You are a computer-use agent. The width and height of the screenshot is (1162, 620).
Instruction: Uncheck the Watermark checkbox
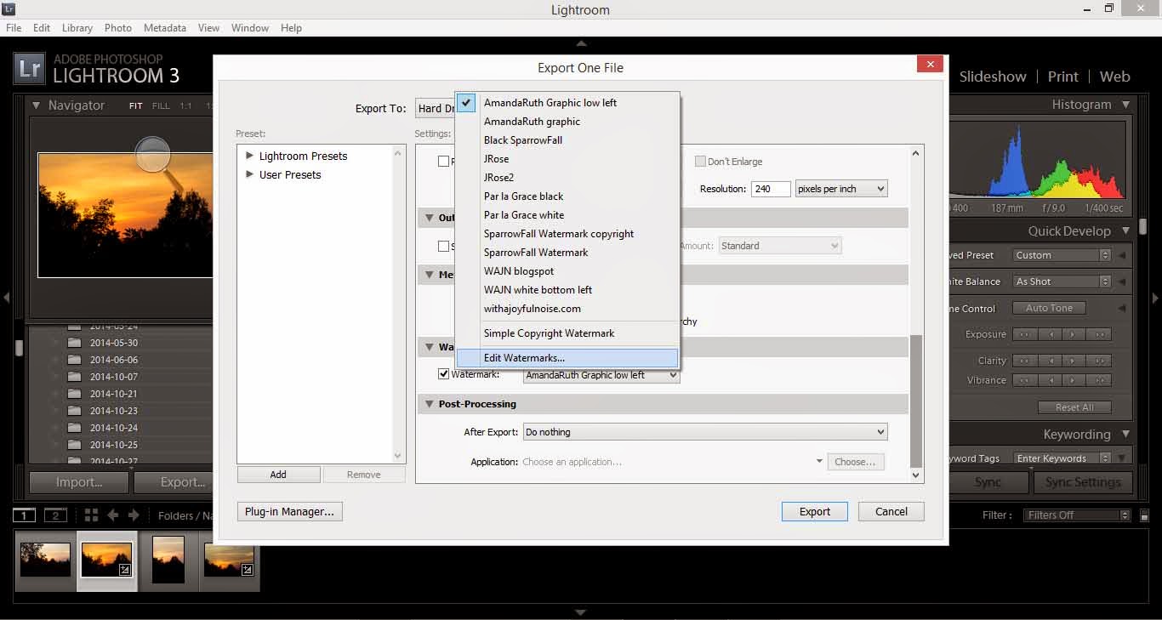pyautogui.click(x=443, y=374)
